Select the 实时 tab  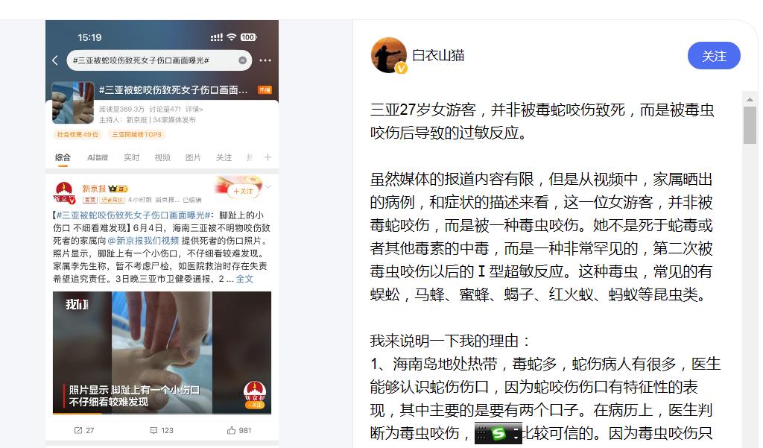(131, 157)
